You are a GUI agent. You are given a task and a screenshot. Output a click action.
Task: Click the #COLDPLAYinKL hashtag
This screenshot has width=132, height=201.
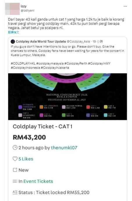coord(23,64)
